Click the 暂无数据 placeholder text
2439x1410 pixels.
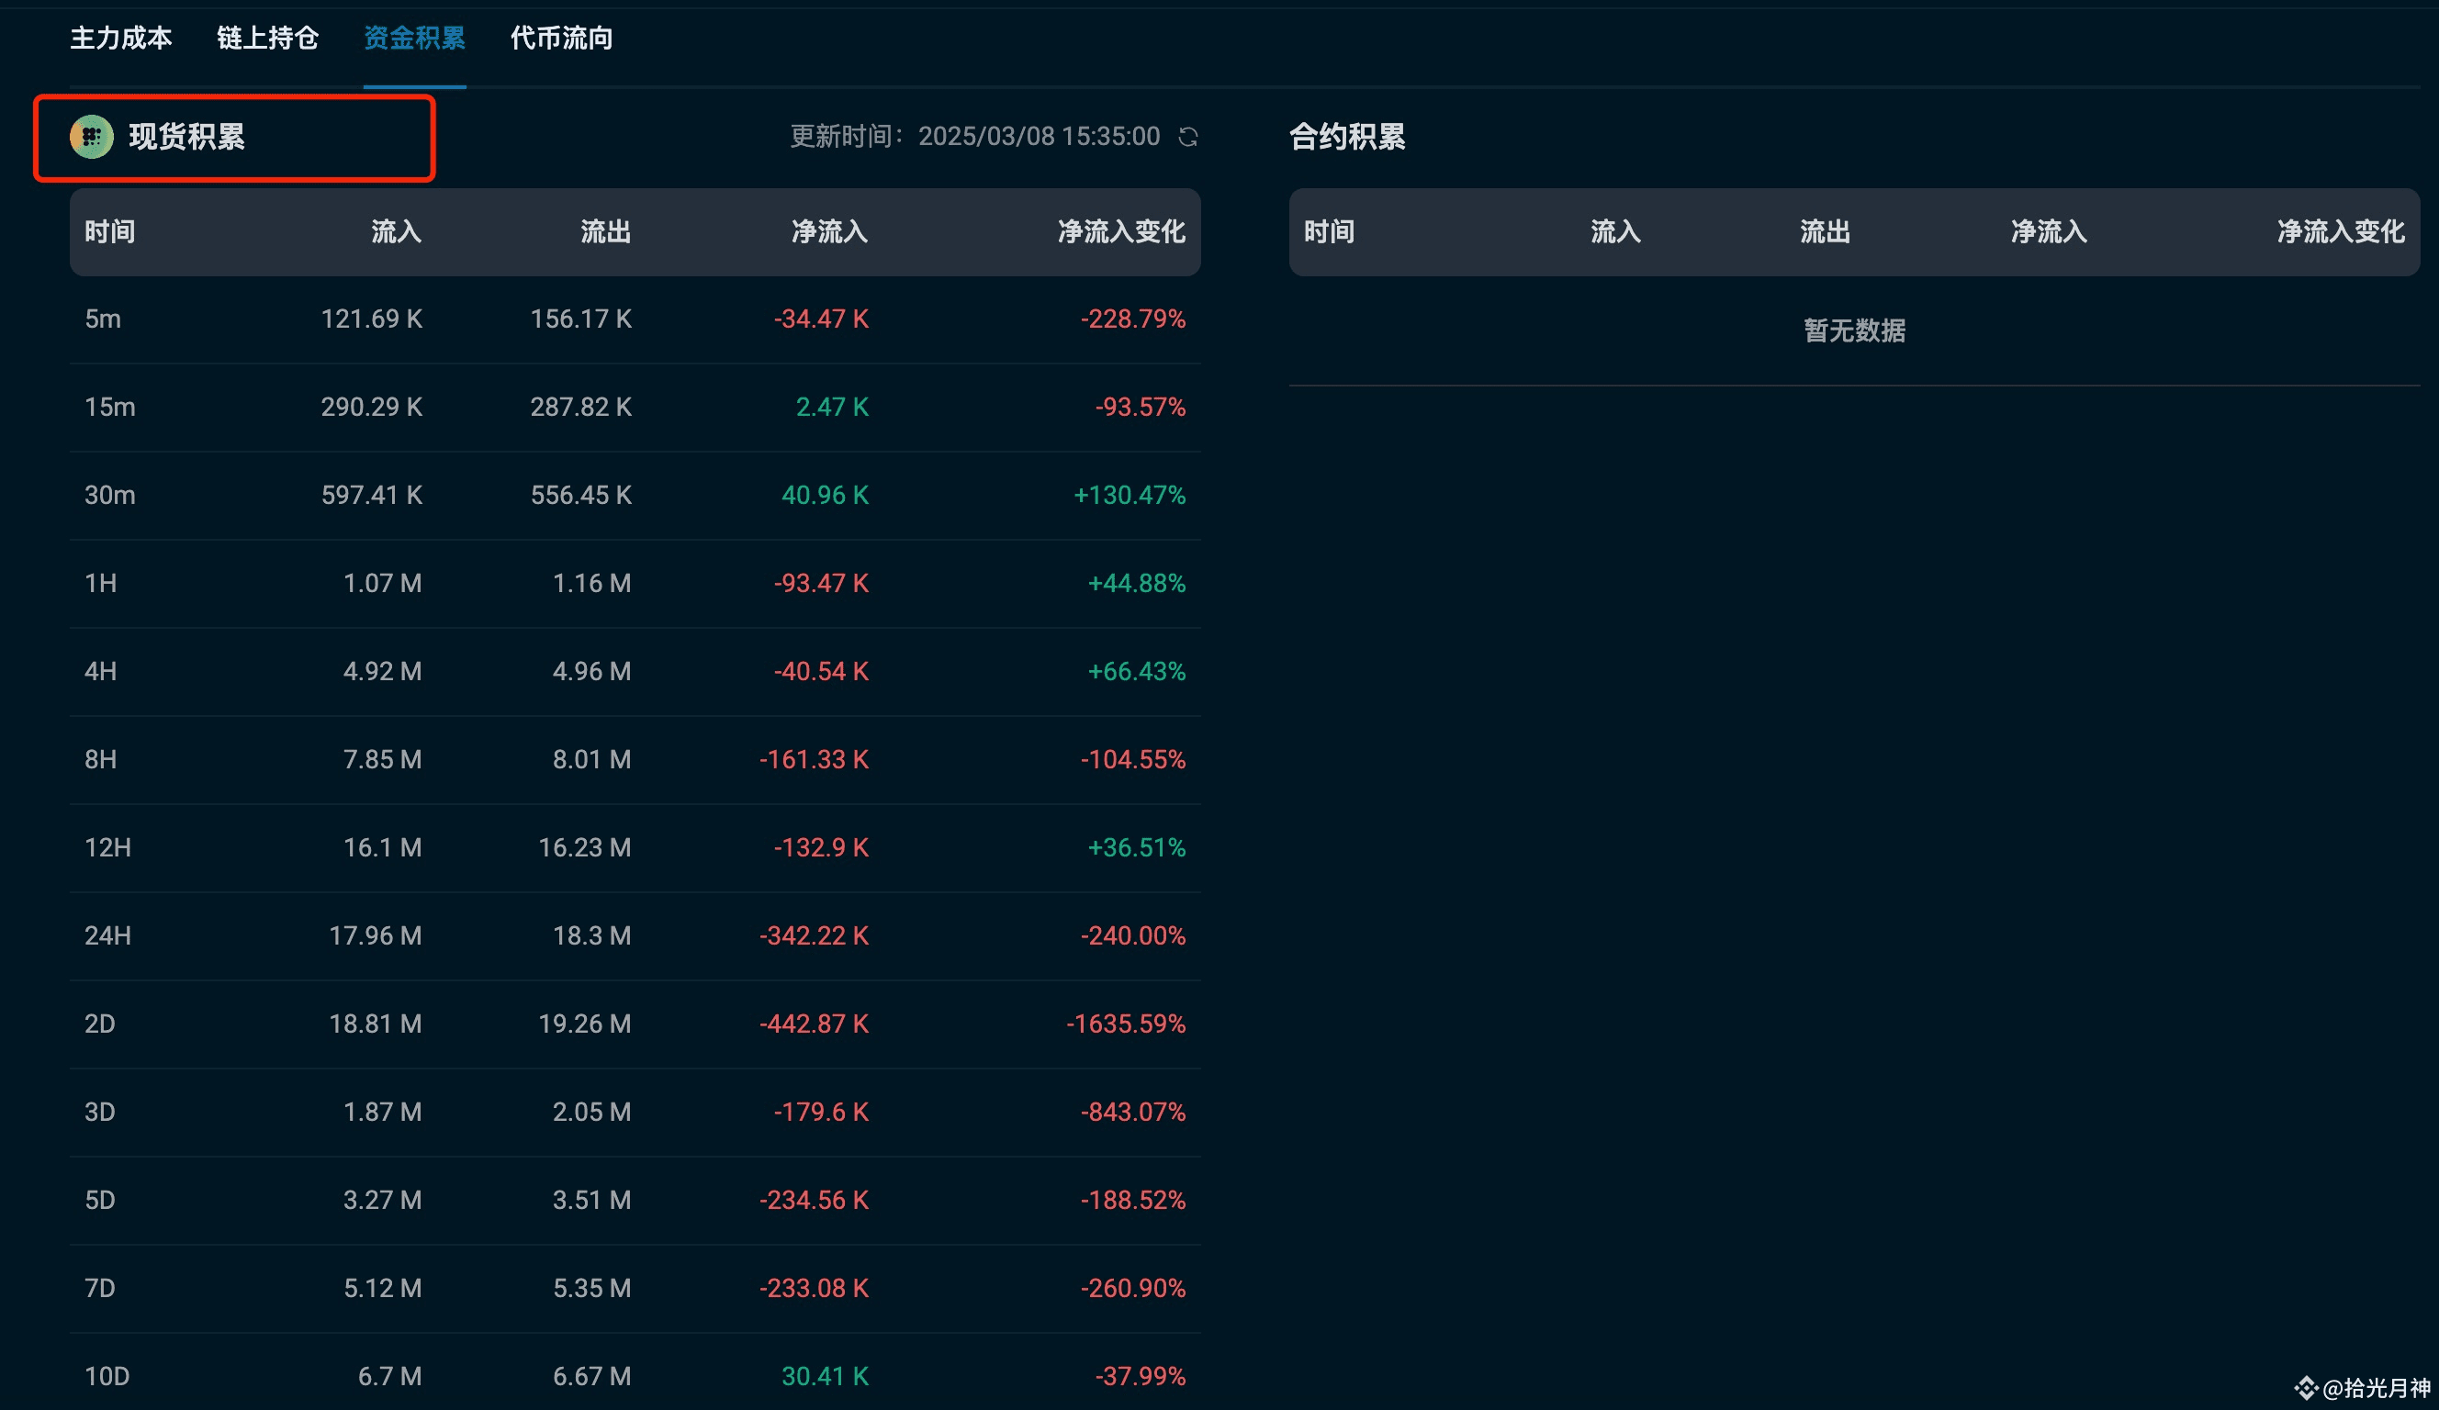1854,330
